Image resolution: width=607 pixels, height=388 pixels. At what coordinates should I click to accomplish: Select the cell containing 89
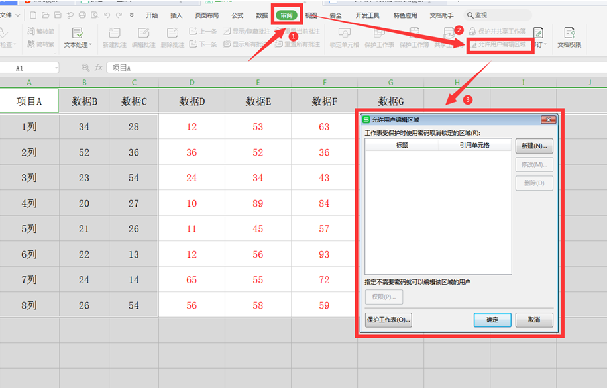258,203
